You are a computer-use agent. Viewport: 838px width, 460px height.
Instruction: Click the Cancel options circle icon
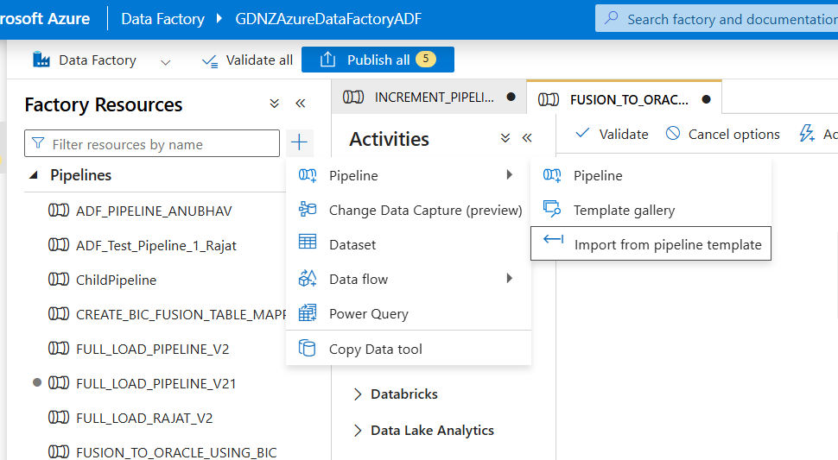pos(673,133)
